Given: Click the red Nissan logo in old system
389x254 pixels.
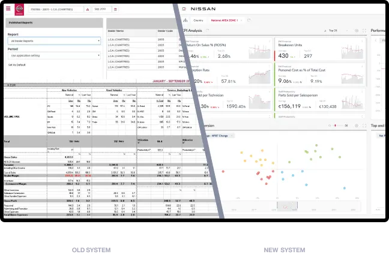Looking at the screenshot, I should pos(19,10).
